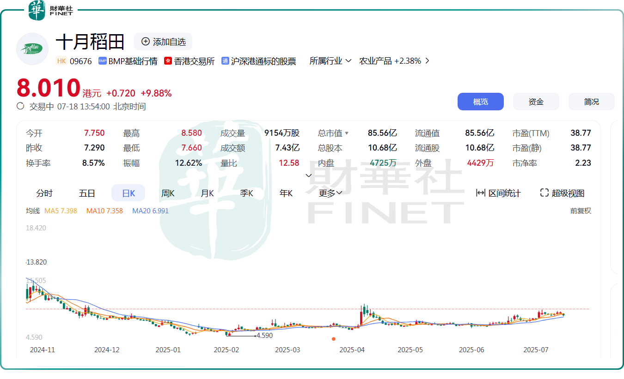Expand the 所属行业 dropdown

click(x=330, y=61)
